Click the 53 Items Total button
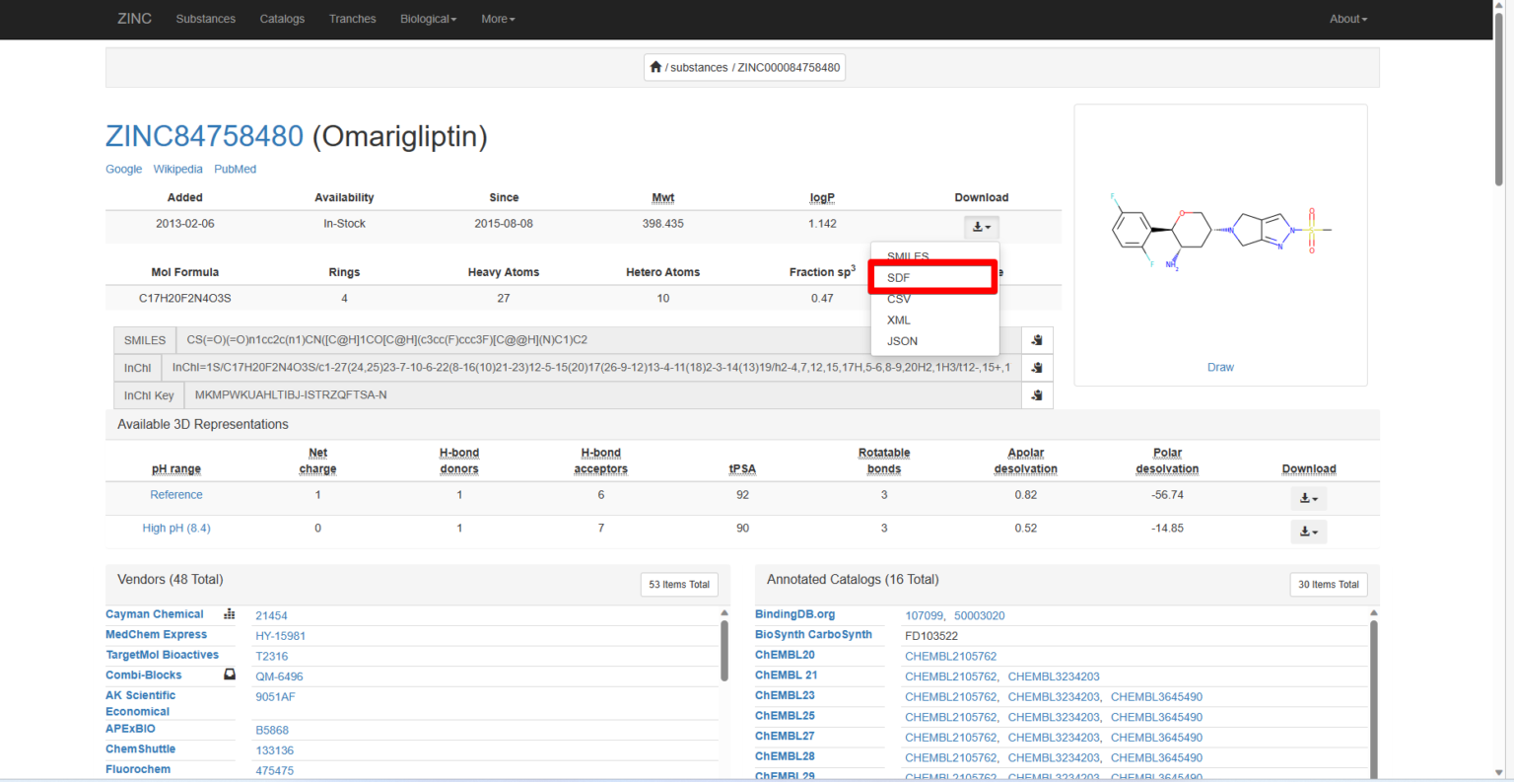 pyautogui.click(x=679, y=584)
